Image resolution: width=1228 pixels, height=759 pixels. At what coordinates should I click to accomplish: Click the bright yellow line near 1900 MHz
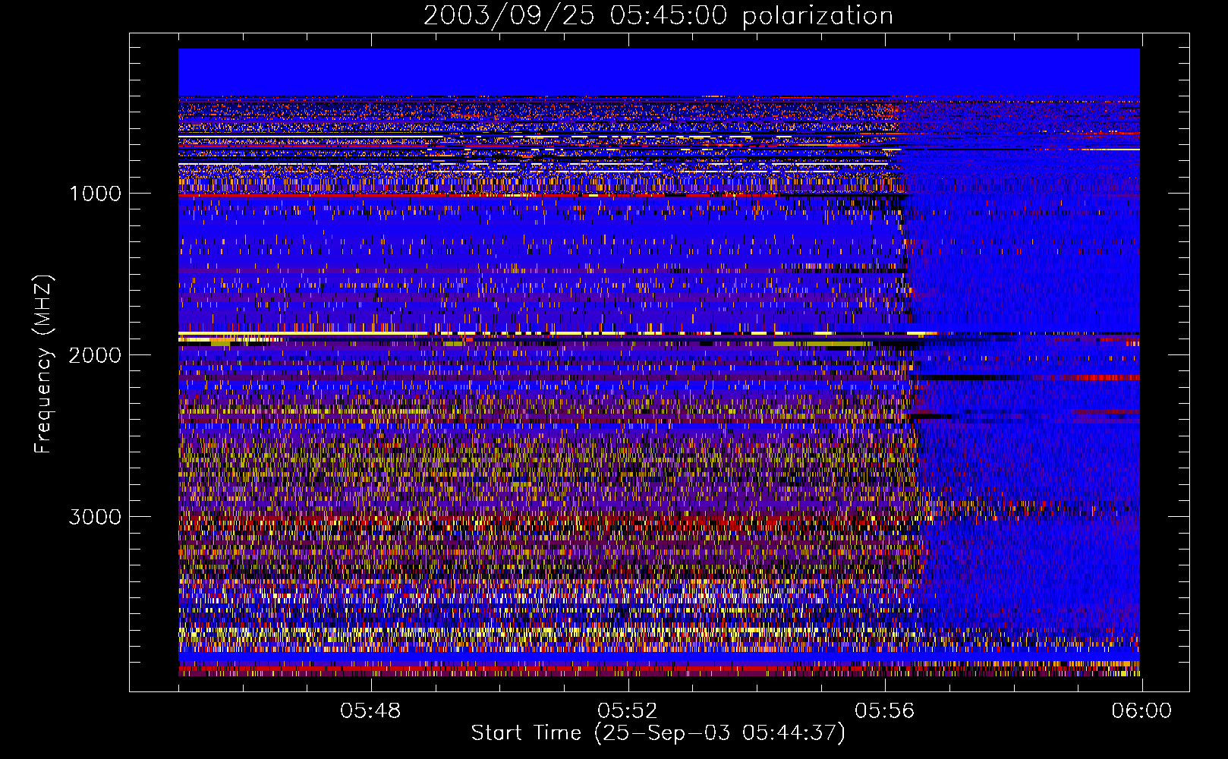pyautogui.click(x=558, y=333)
